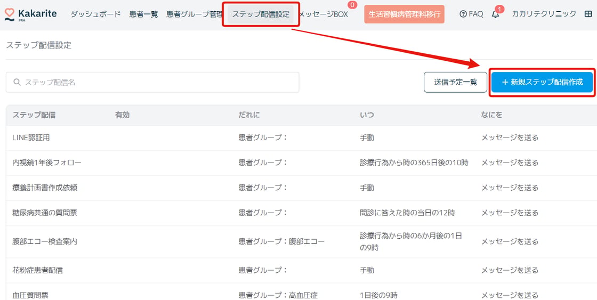Open the 腹部エコー検査案内 entry
This screenshot has height=300, width=597.
tap(45, 241)
